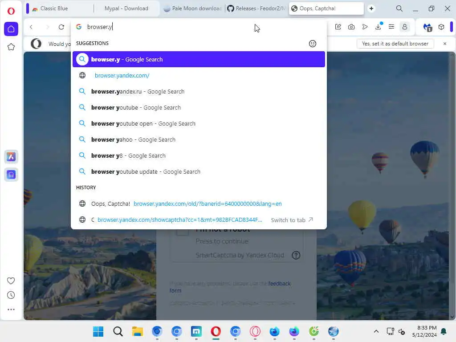
Task: Open history entry browser.yandex.com/showcaptcha link
Action: click(180, 220)
